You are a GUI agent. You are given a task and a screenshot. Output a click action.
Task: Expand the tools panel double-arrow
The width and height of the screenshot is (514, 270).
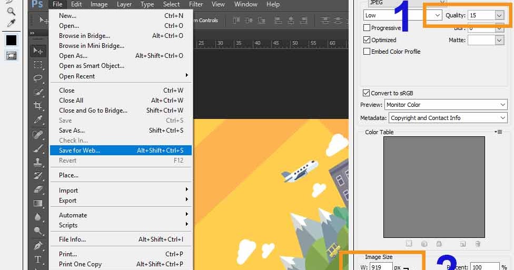32,33
